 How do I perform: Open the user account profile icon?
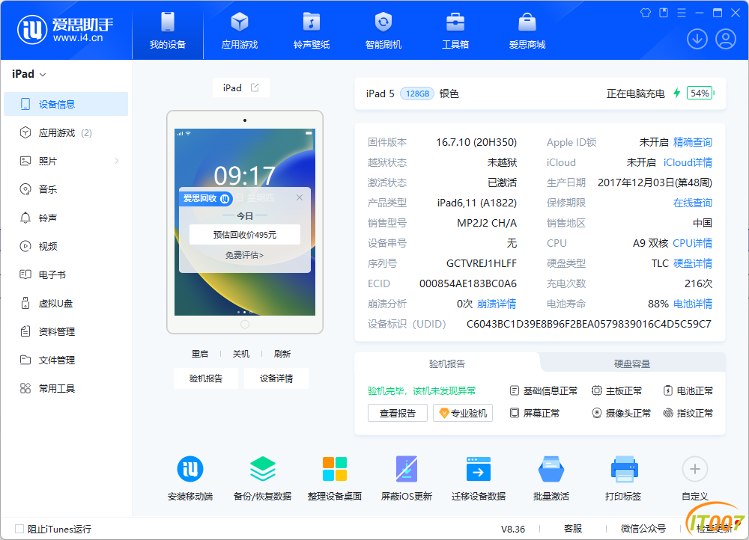(x=725, y=39)
